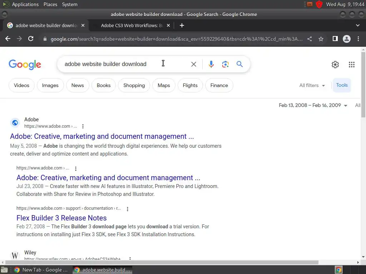The image size is (366, 274).
Task: Share this page via share icon
Action: click(x=310, y=39)
